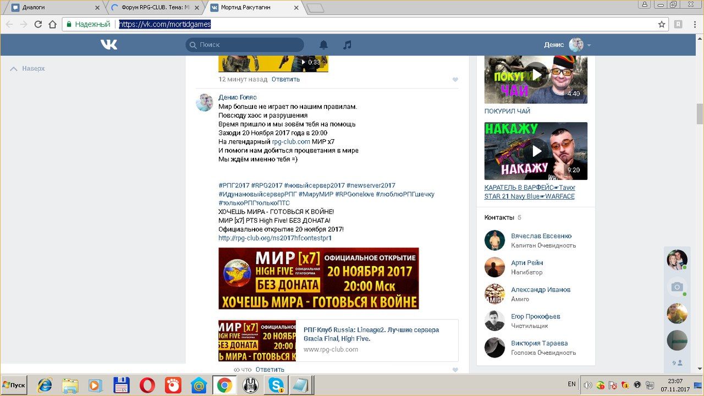This screenshot has width=704, height=396.
Task: Click Наверх to return to top
Action: pos(28,69)
